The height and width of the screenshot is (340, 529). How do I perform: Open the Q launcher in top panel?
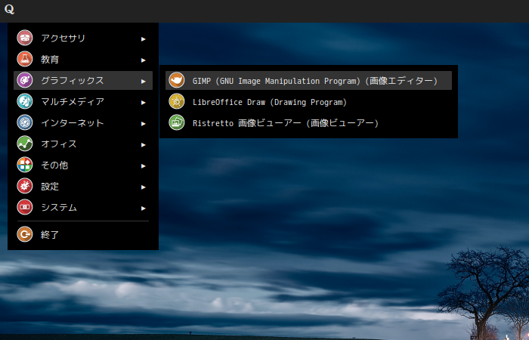9,9
